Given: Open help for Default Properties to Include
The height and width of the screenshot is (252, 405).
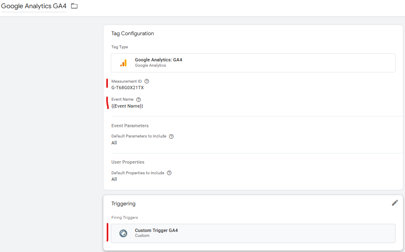Looking at the screenshot, I should [169, 173].
